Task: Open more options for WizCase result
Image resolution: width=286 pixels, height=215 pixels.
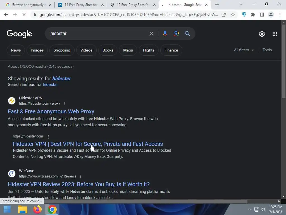Action: point(81,176)
